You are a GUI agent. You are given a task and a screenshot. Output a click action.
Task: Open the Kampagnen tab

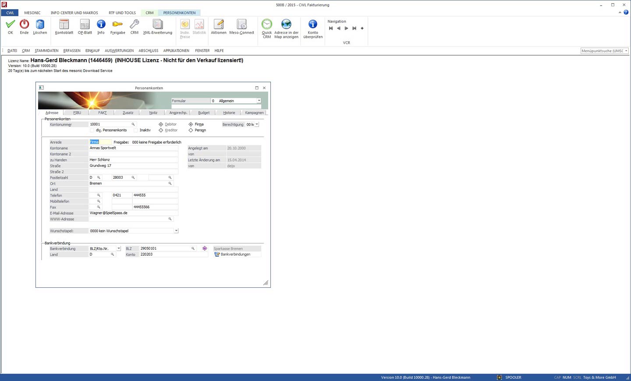254,113
